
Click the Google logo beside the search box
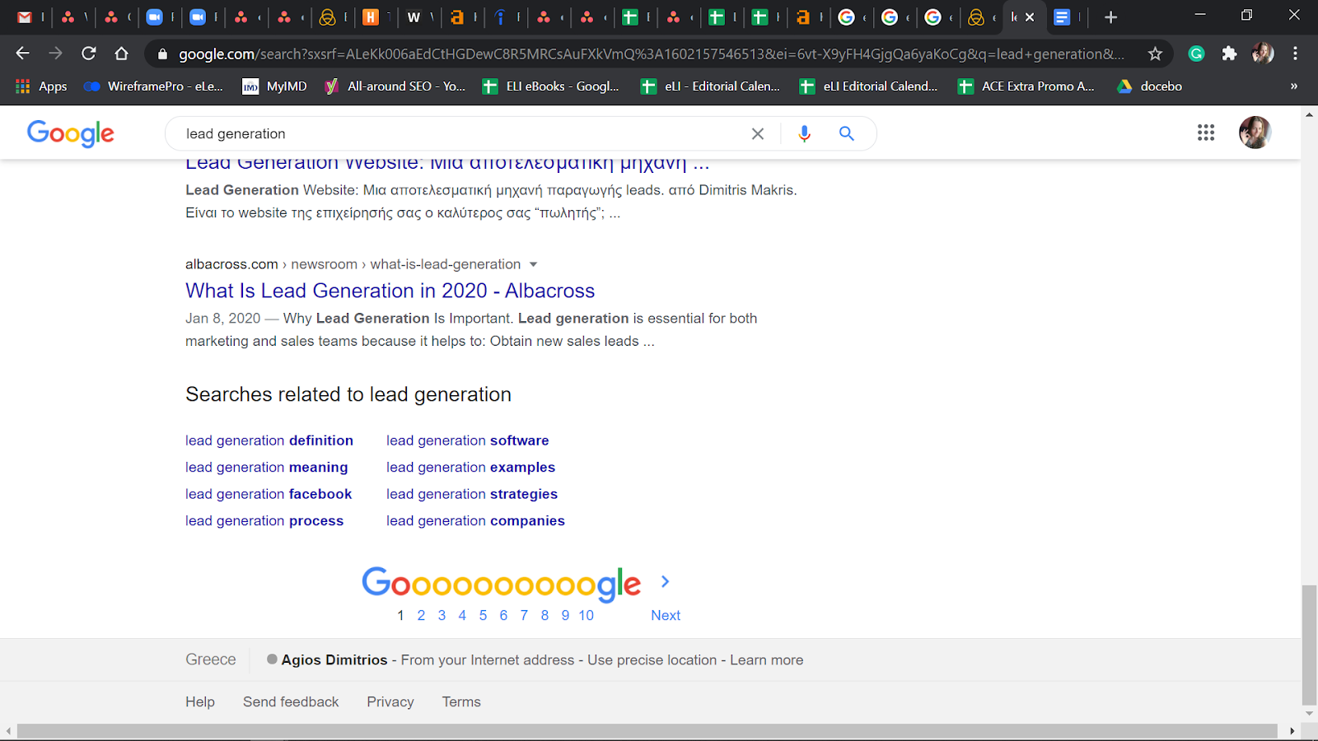pyautogui.click(x=71, y=133)
